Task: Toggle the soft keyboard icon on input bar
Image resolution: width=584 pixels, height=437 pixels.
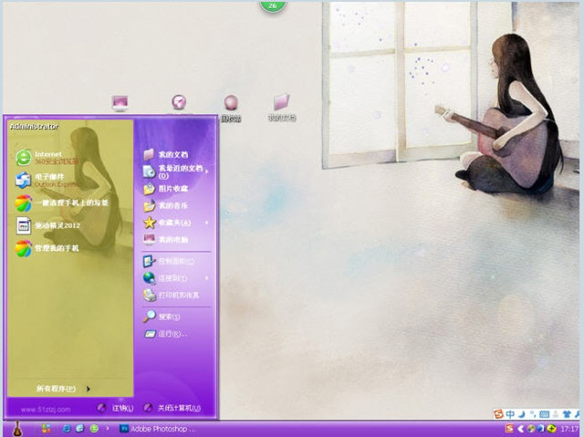Action: 544,414
